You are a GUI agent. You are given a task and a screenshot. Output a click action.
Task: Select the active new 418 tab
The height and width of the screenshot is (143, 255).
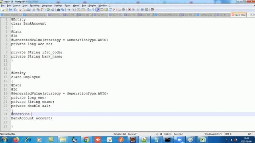click(239, 15)
